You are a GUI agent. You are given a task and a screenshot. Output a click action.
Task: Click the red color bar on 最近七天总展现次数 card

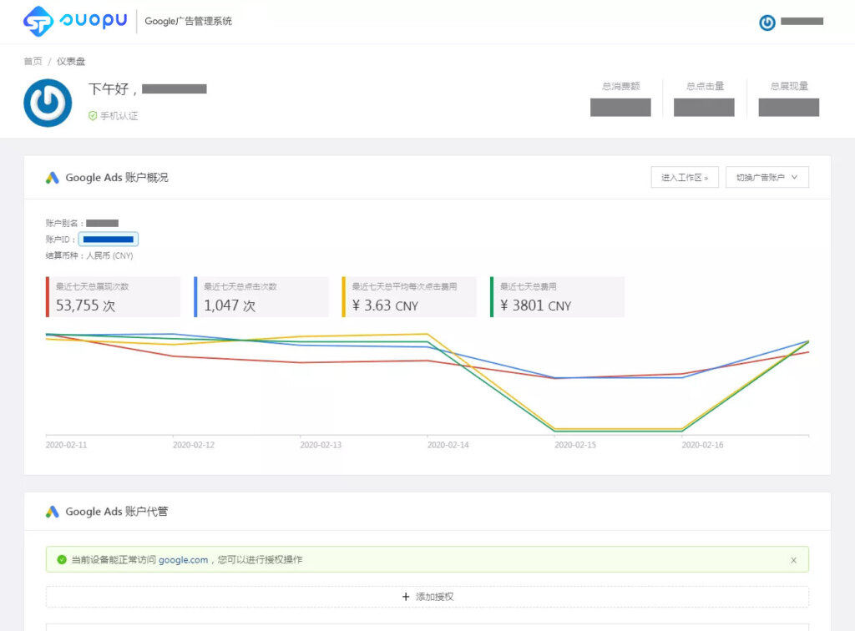point(48,296)
